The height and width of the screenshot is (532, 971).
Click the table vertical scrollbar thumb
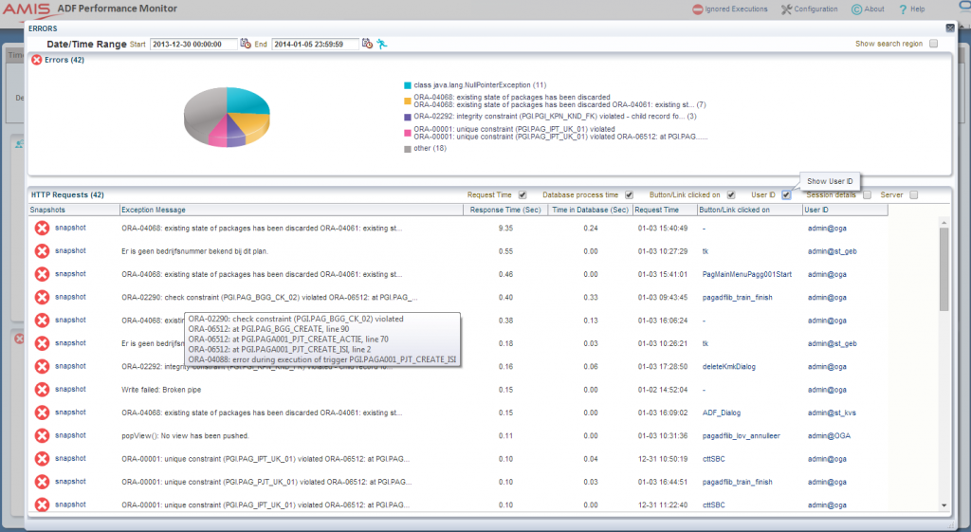coord(944,268)
